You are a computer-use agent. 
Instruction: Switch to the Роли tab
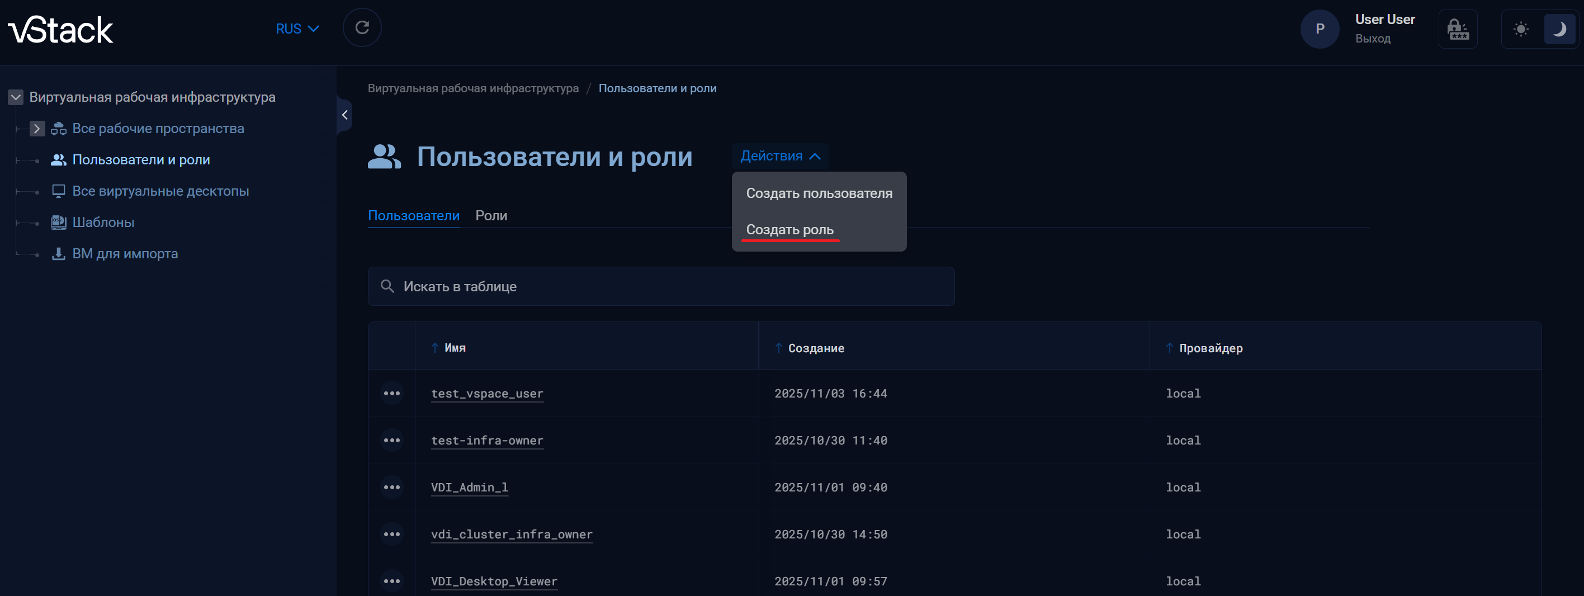tap(491, 216)
